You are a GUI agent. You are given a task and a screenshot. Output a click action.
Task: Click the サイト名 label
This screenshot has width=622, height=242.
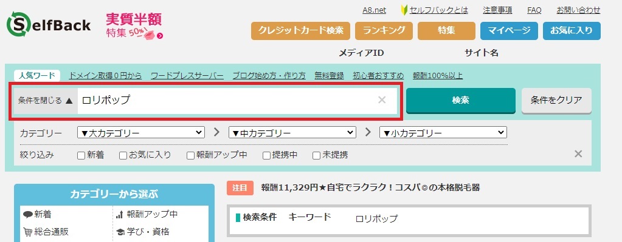[482, 53]
